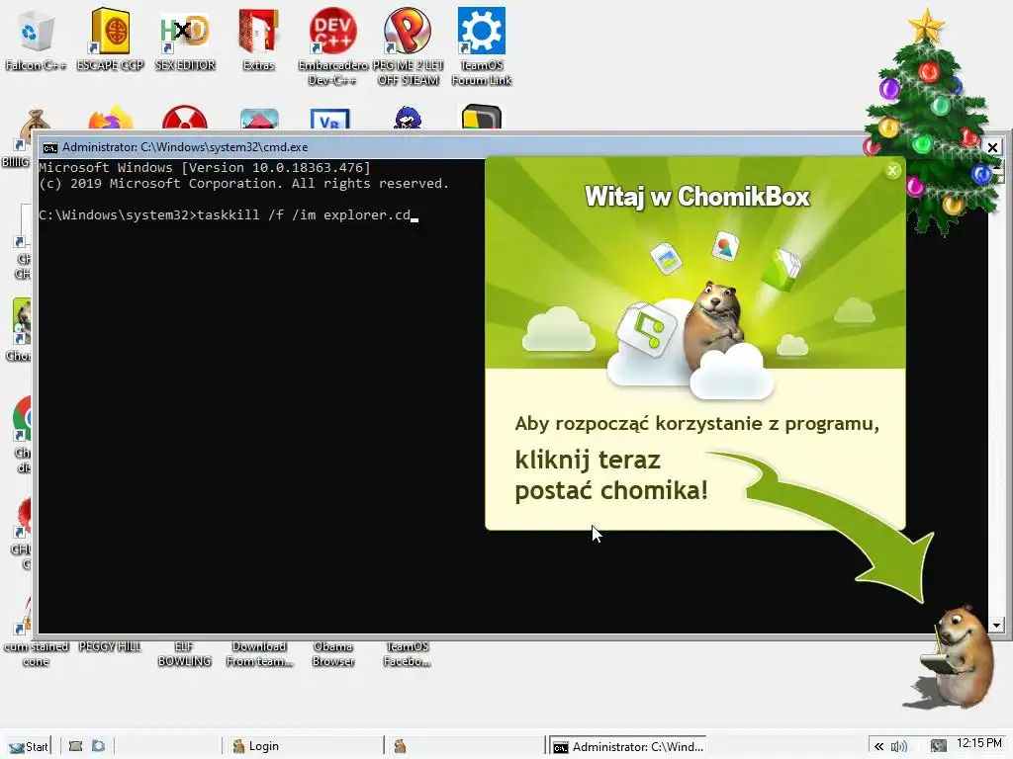Screen dimensions: 1013x759
Task: Click the first quick launch taskbar icon
Action: pos(75,746)
